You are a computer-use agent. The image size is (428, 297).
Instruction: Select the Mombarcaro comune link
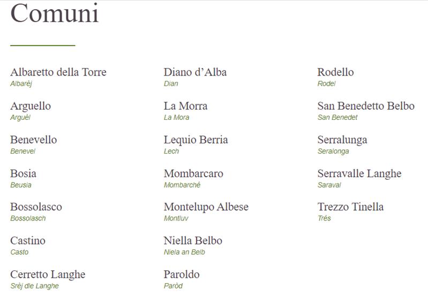coord(193,173)
